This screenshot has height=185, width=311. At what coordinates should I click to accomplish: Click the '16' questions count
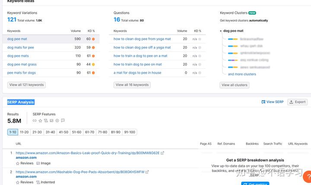(117, 19)
